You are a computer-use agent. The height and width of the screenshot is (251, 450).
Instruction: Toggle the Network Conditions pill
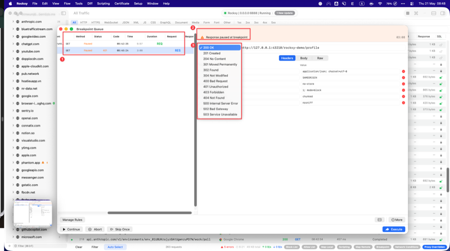click(x=407, y=247)
